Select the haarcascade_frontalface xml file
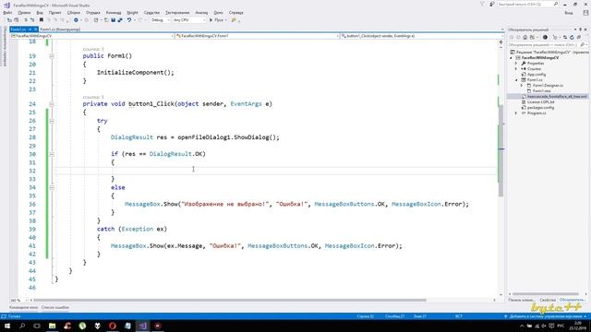591x332 pixels. [557, 96]
